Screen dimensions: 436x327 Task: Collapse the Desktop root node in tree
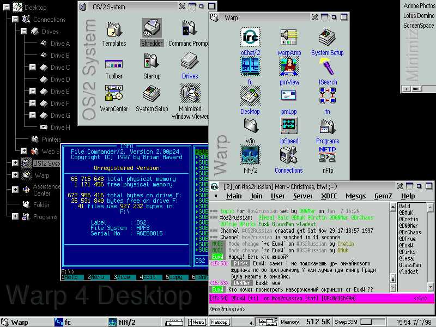coord(7,7)
